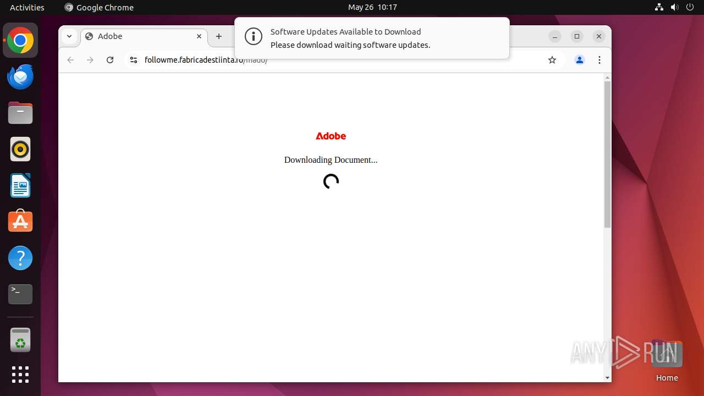Launch Rhythmbox music player from the dock

tap(20, 149)
